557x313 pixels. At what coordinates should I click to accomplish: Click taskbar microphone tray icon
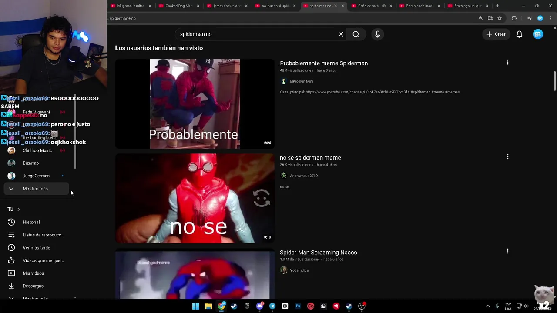point(497,306)
